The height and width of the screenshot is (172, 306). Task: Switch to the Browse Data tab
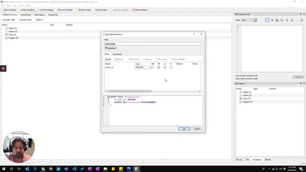pos(26,15)
